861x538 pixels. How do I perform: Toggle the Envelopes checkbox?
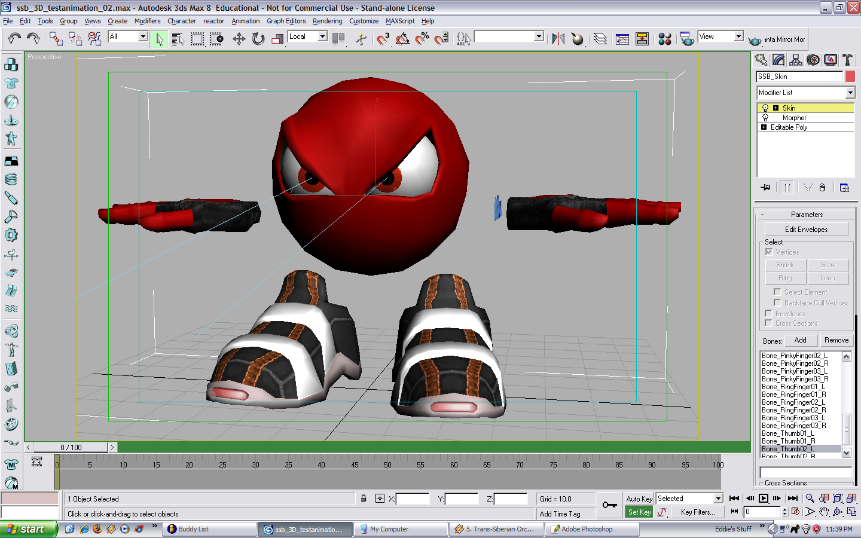[769, 313]
